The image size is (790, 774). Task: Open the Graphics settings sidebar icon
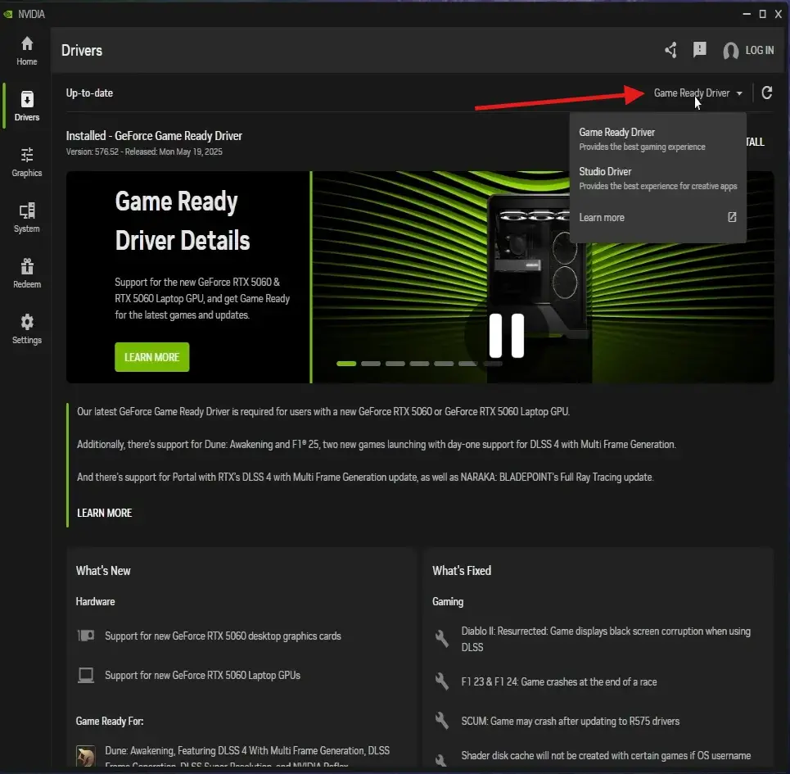(27, 161)
